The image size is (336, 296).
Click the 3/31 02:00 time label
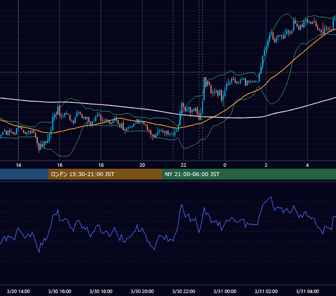click(x=266, y=291)
